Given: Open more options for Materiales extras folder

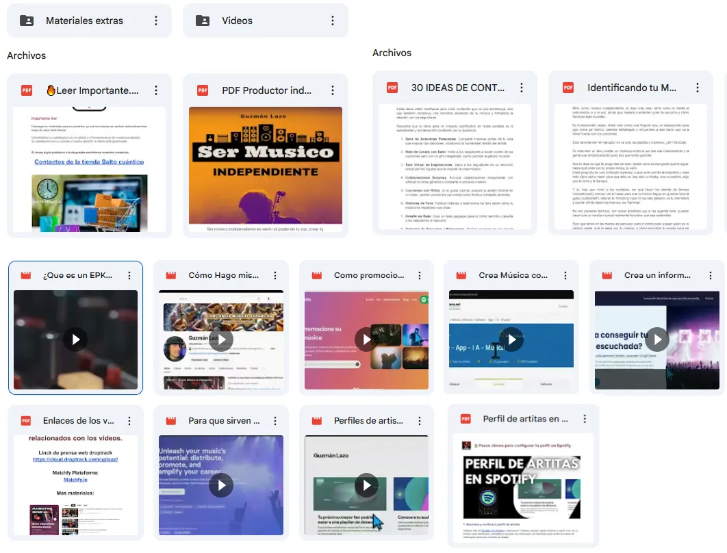Looking at the screenshot, I should tap(156, 21).
